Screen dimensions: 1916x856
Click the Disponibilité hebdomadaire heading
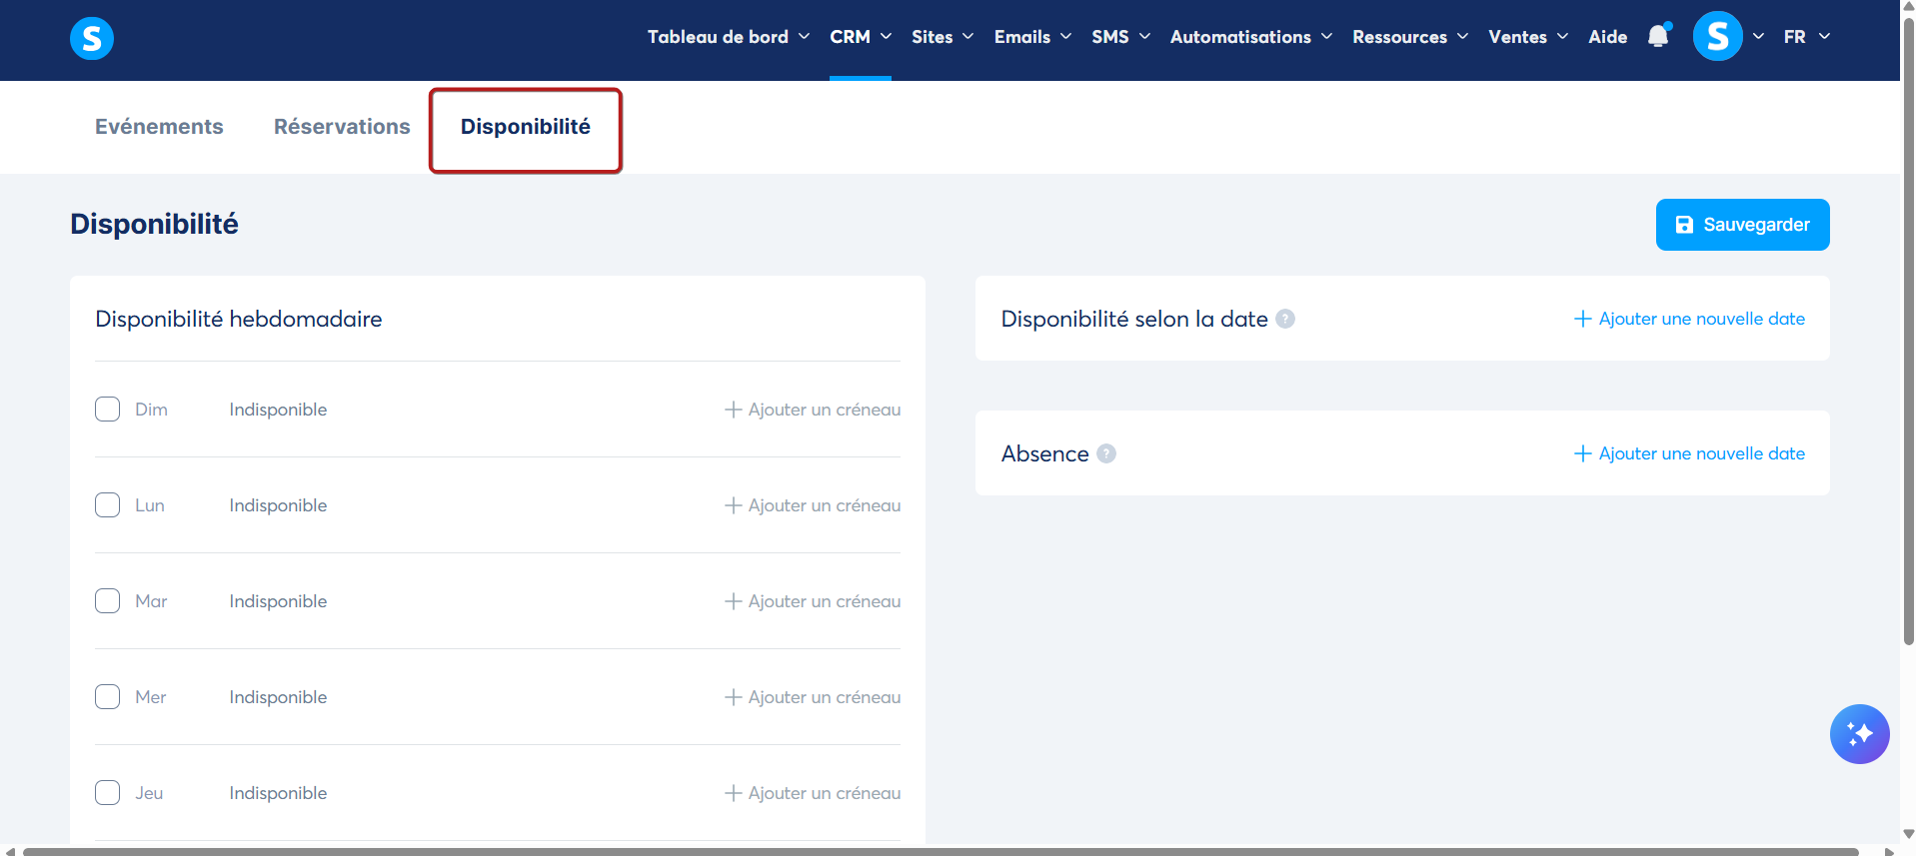239,319
